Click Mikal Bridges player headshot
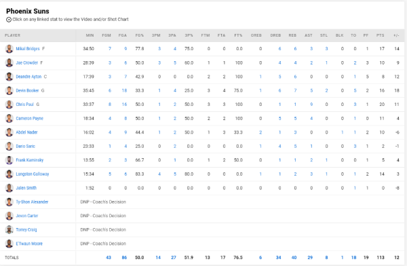 point(9,49)
